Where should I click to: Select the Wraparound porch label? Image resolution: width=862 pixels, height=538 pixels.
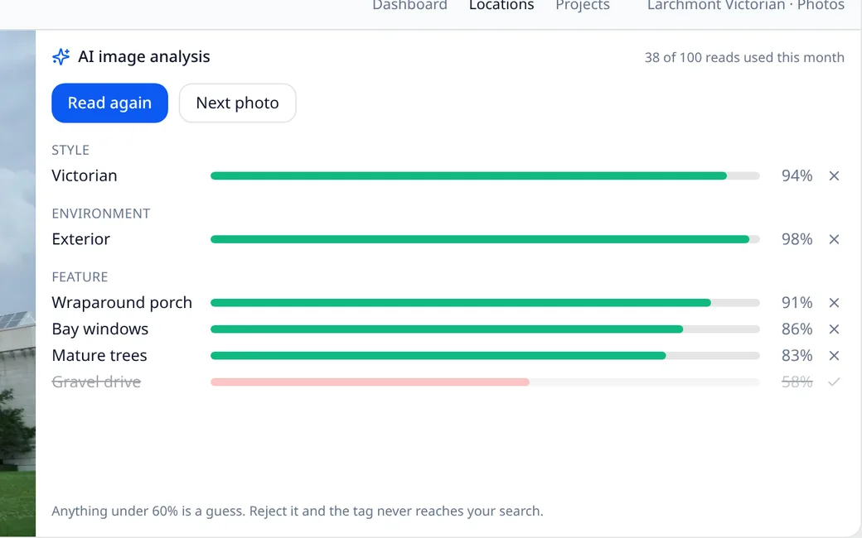[122, 302]
